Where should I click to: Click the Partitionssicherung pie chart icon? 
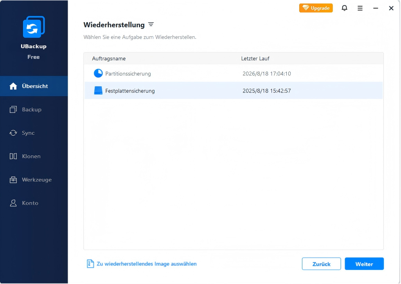(x=98, y=73)
